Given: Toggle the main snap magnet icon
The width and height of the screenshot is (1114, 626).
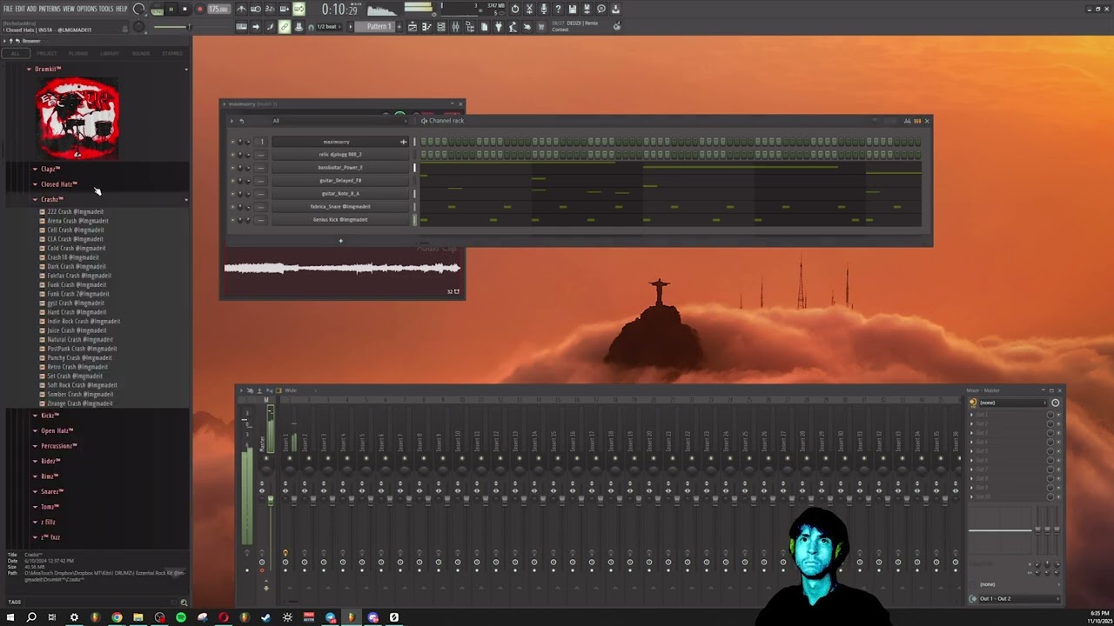Looking at the screenshot, I should point(311,27).
